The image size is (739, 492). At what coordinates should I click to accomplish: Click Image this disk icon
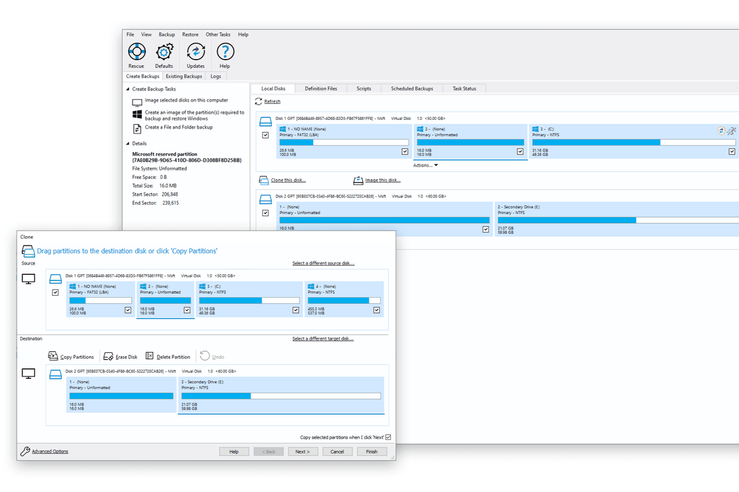click(x=358, y=180)
